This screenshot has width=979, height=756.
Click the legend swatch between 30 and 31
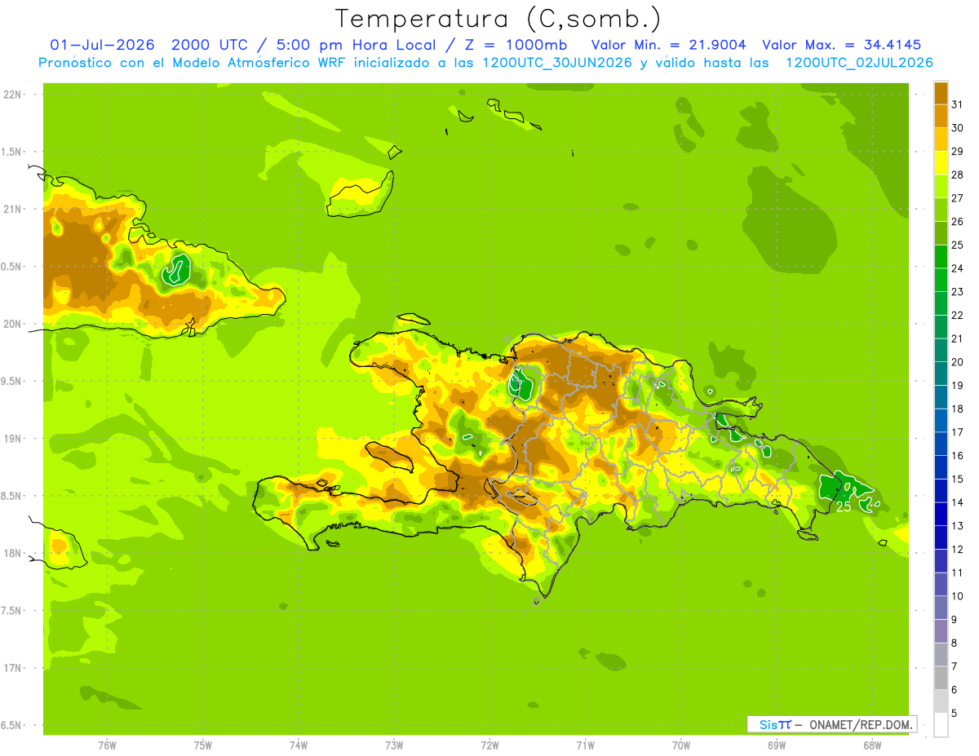[941, 116]
